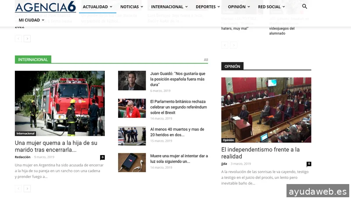Open the search magnifier icon
351x199 pixels.
(x=304, y=6)
